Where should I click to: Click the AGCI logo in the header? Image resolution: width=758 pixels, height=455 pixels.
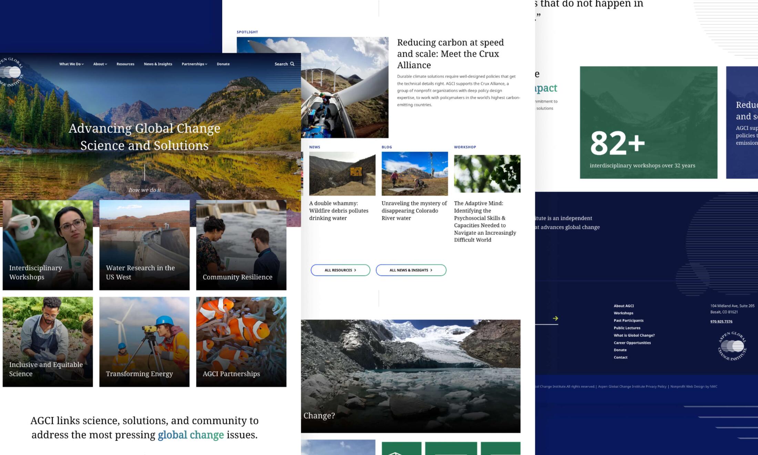11,72
